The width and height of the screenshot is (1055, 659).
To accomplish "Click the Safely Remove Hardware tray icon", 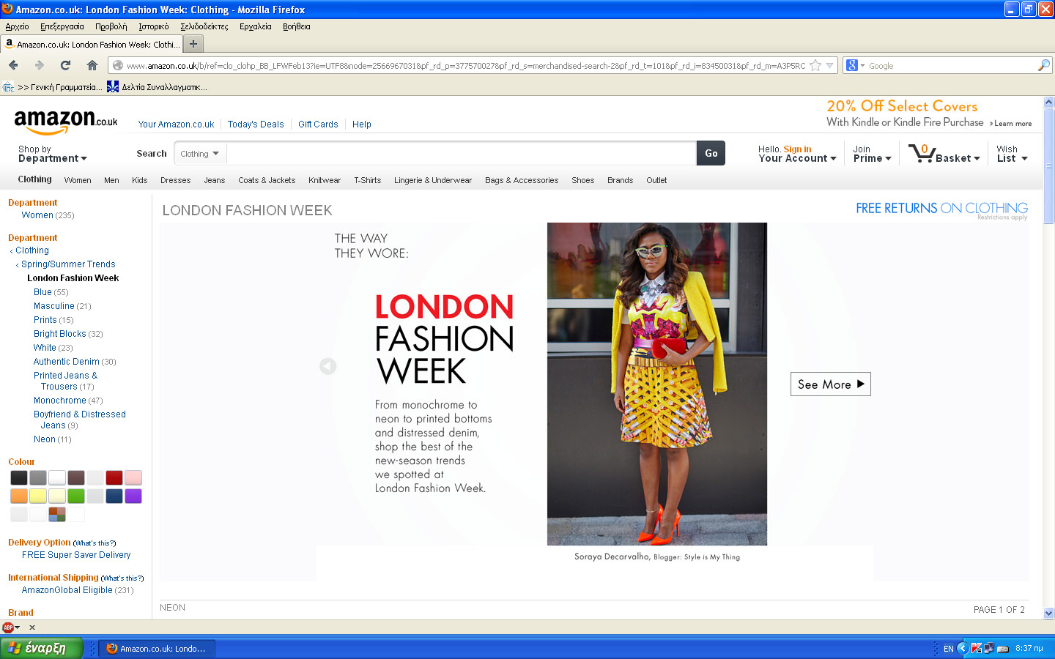I will point(1003,649).
